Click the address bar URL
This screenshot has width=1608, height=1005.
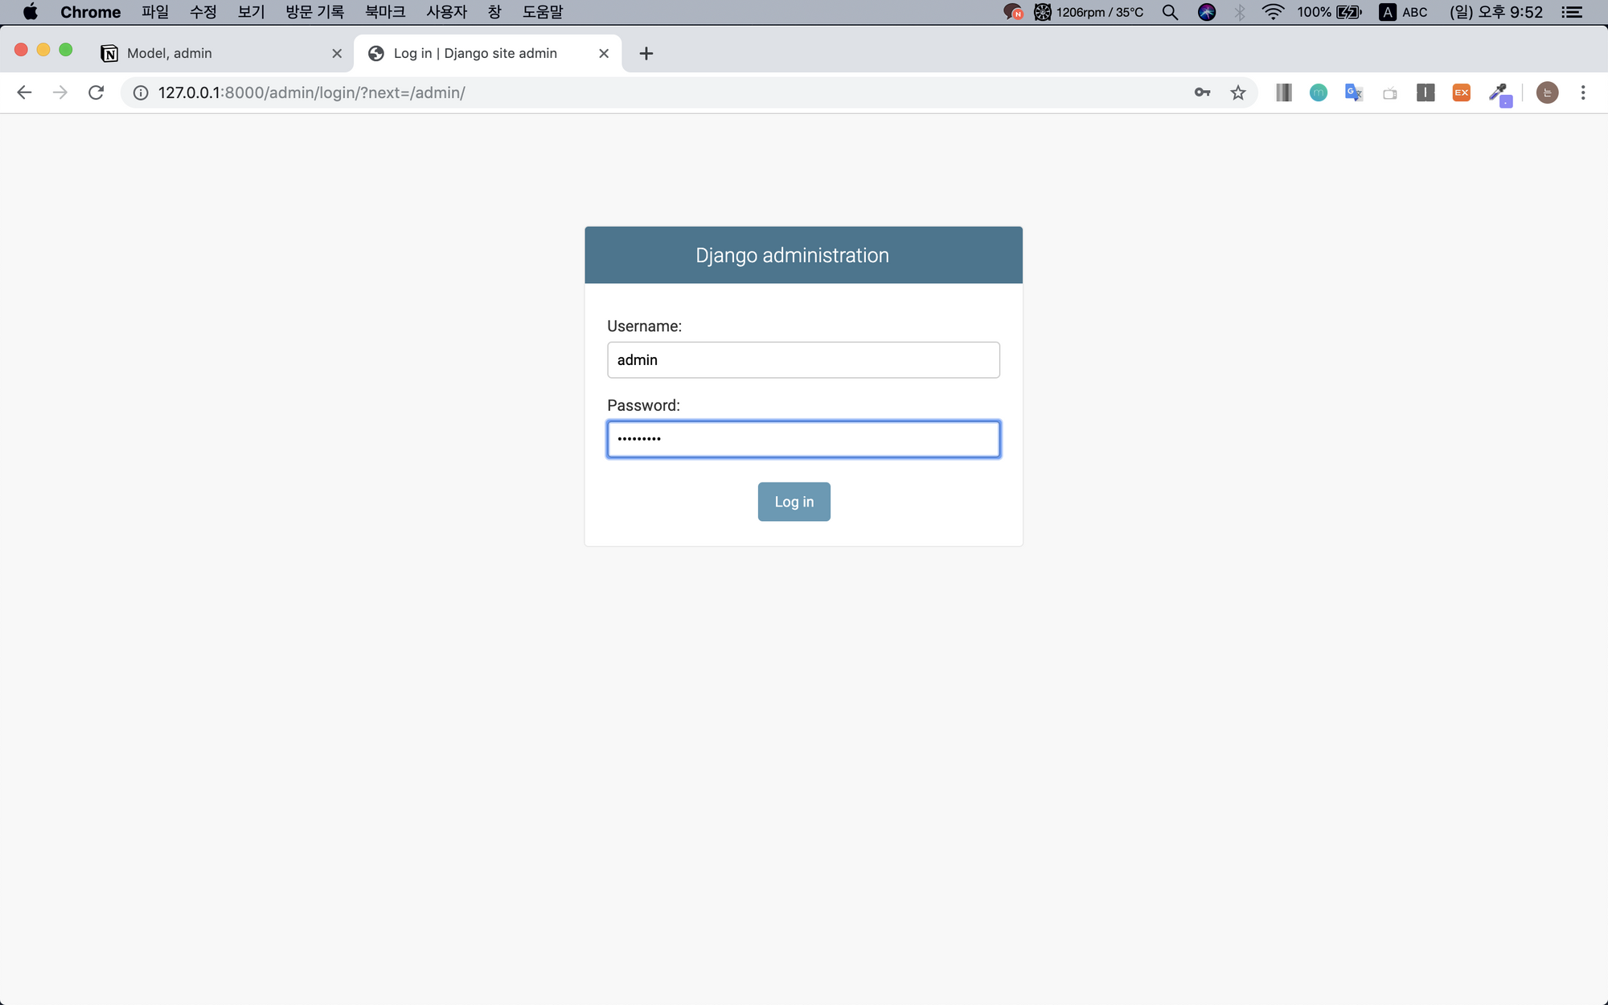[312, 92]
